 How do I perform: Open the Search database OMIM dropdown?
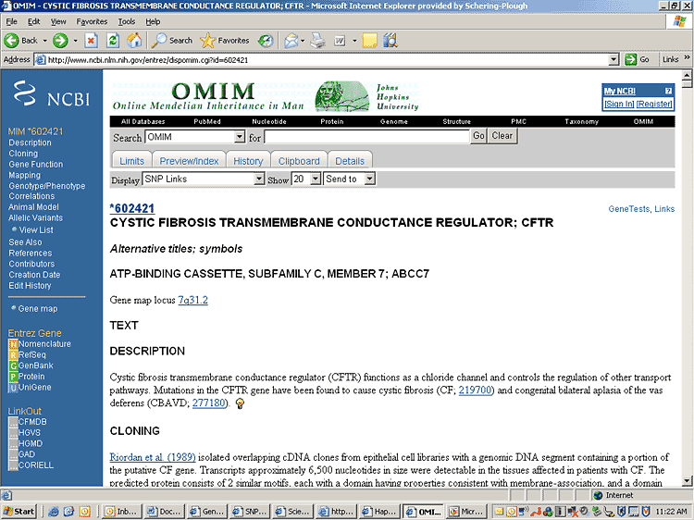point(240,137)
